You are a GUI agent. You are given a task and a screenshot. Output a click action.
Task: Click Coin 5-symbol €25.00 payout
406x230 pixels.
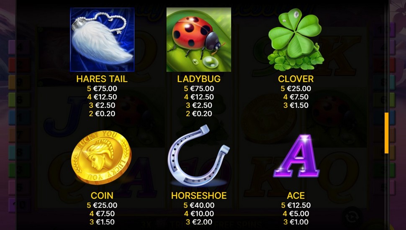[x=102, y=205]
